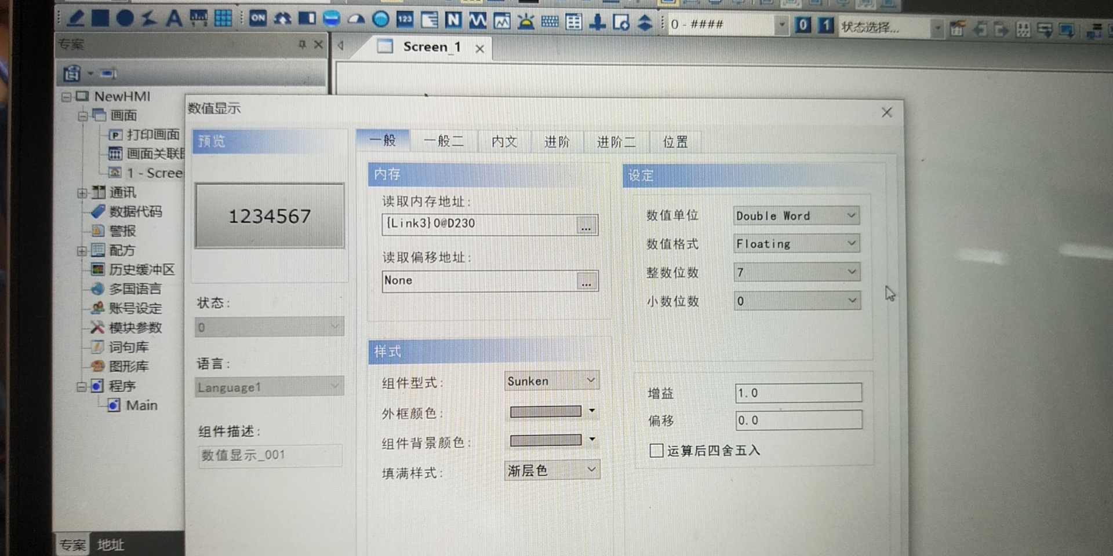Select the rectangle drawing tool

point(100,18)
